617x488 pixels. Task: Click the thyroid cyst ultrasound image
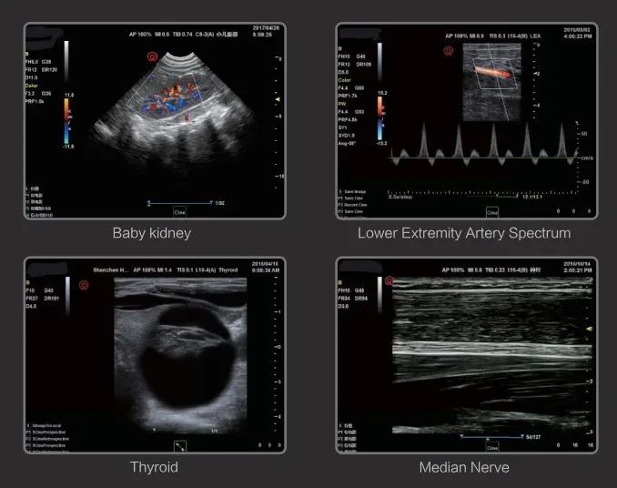(x=180, y=354)
